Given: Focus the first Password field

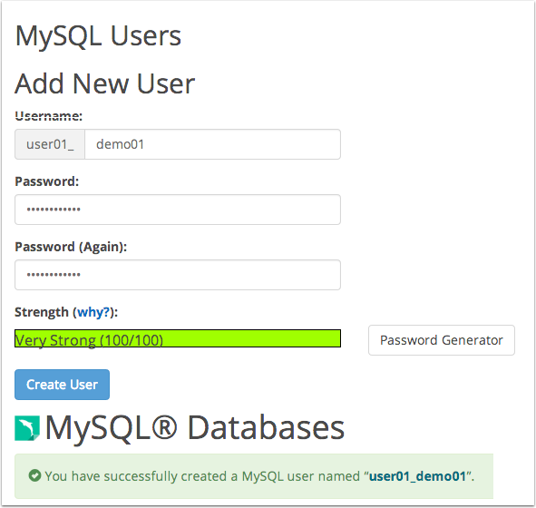Looking at the screenshot, I should pos(178,210).
